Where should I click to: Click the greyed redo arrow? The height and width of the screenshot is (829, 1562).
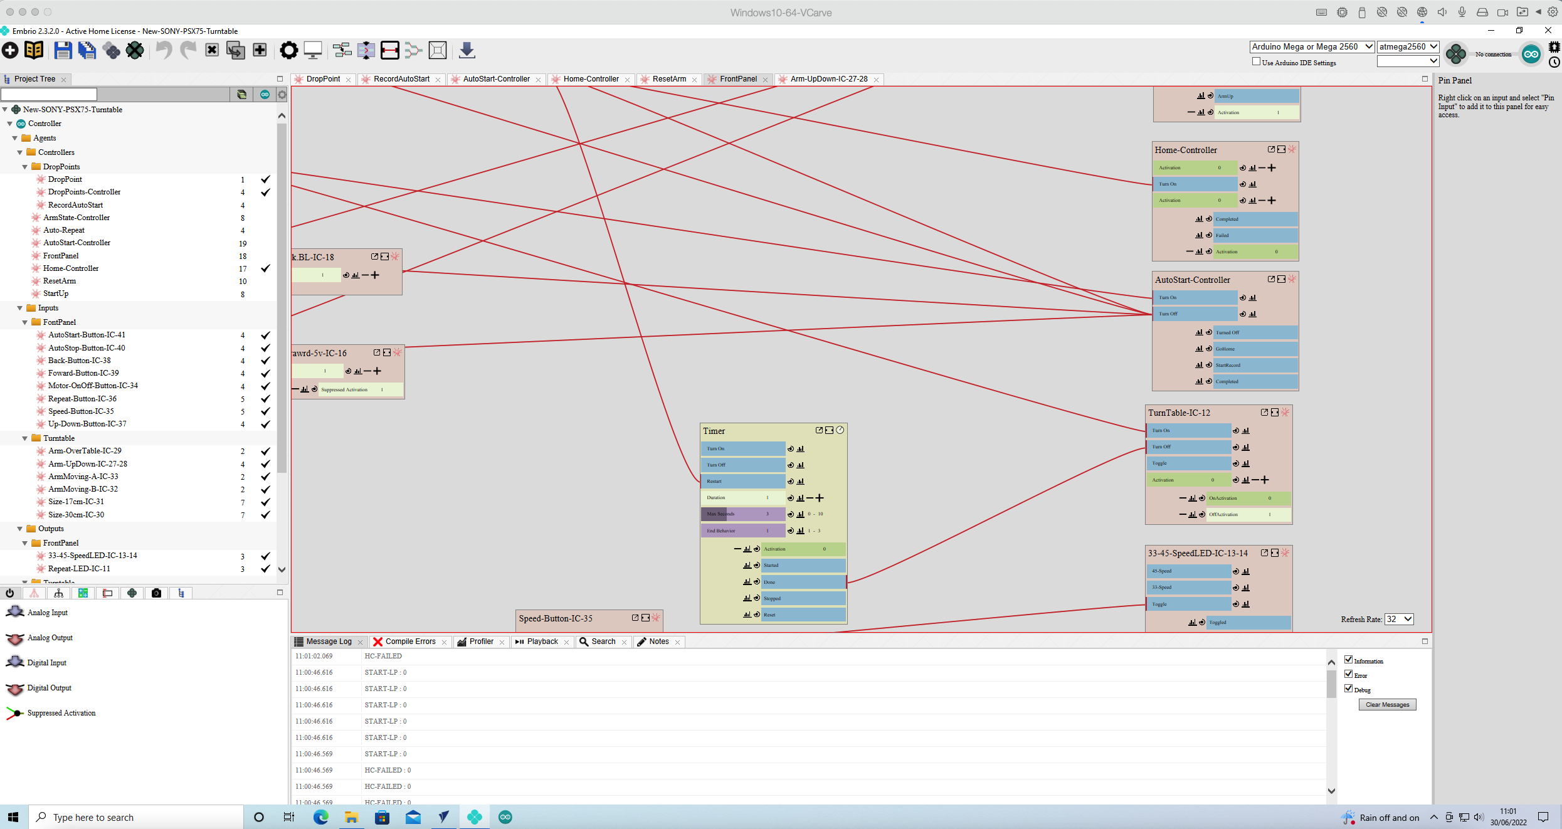point(187,50)
